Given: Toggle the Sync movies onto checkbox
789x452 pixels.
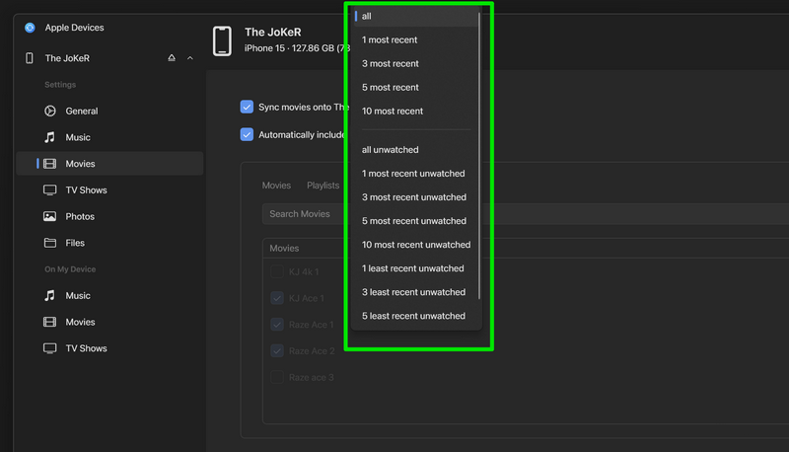Looking at the screenshot, I should [x=247, y=107].
